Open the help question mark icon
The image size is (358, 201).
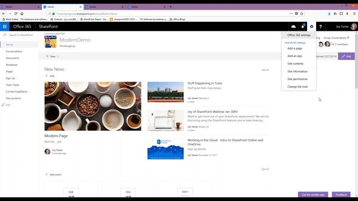(321, 26)
